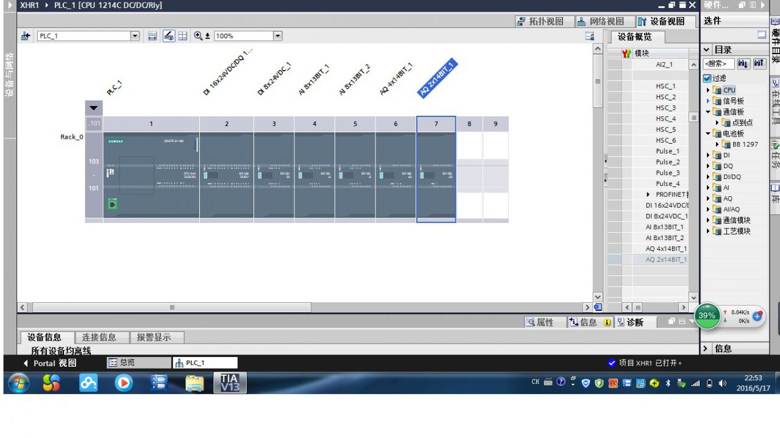780x438 pixels.
Task: Open the 100% zoom level dropdown
Action: click(278, 36)
